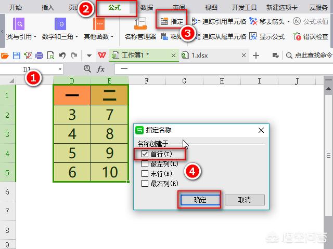This screenshot has height=249, width=333.
Task: Switch to the 云服务 ribbon tab
Action: coord(318,7)
